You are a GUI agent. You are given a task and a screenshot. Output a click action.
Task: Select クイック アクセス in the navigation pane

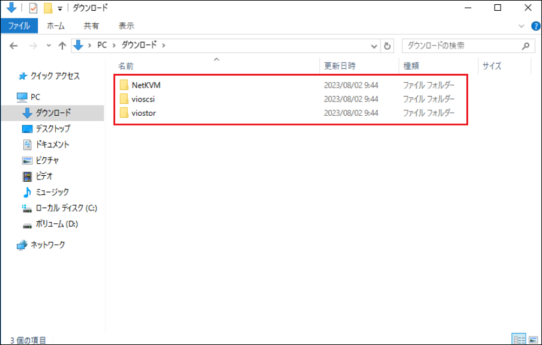(x=55, y=76)
